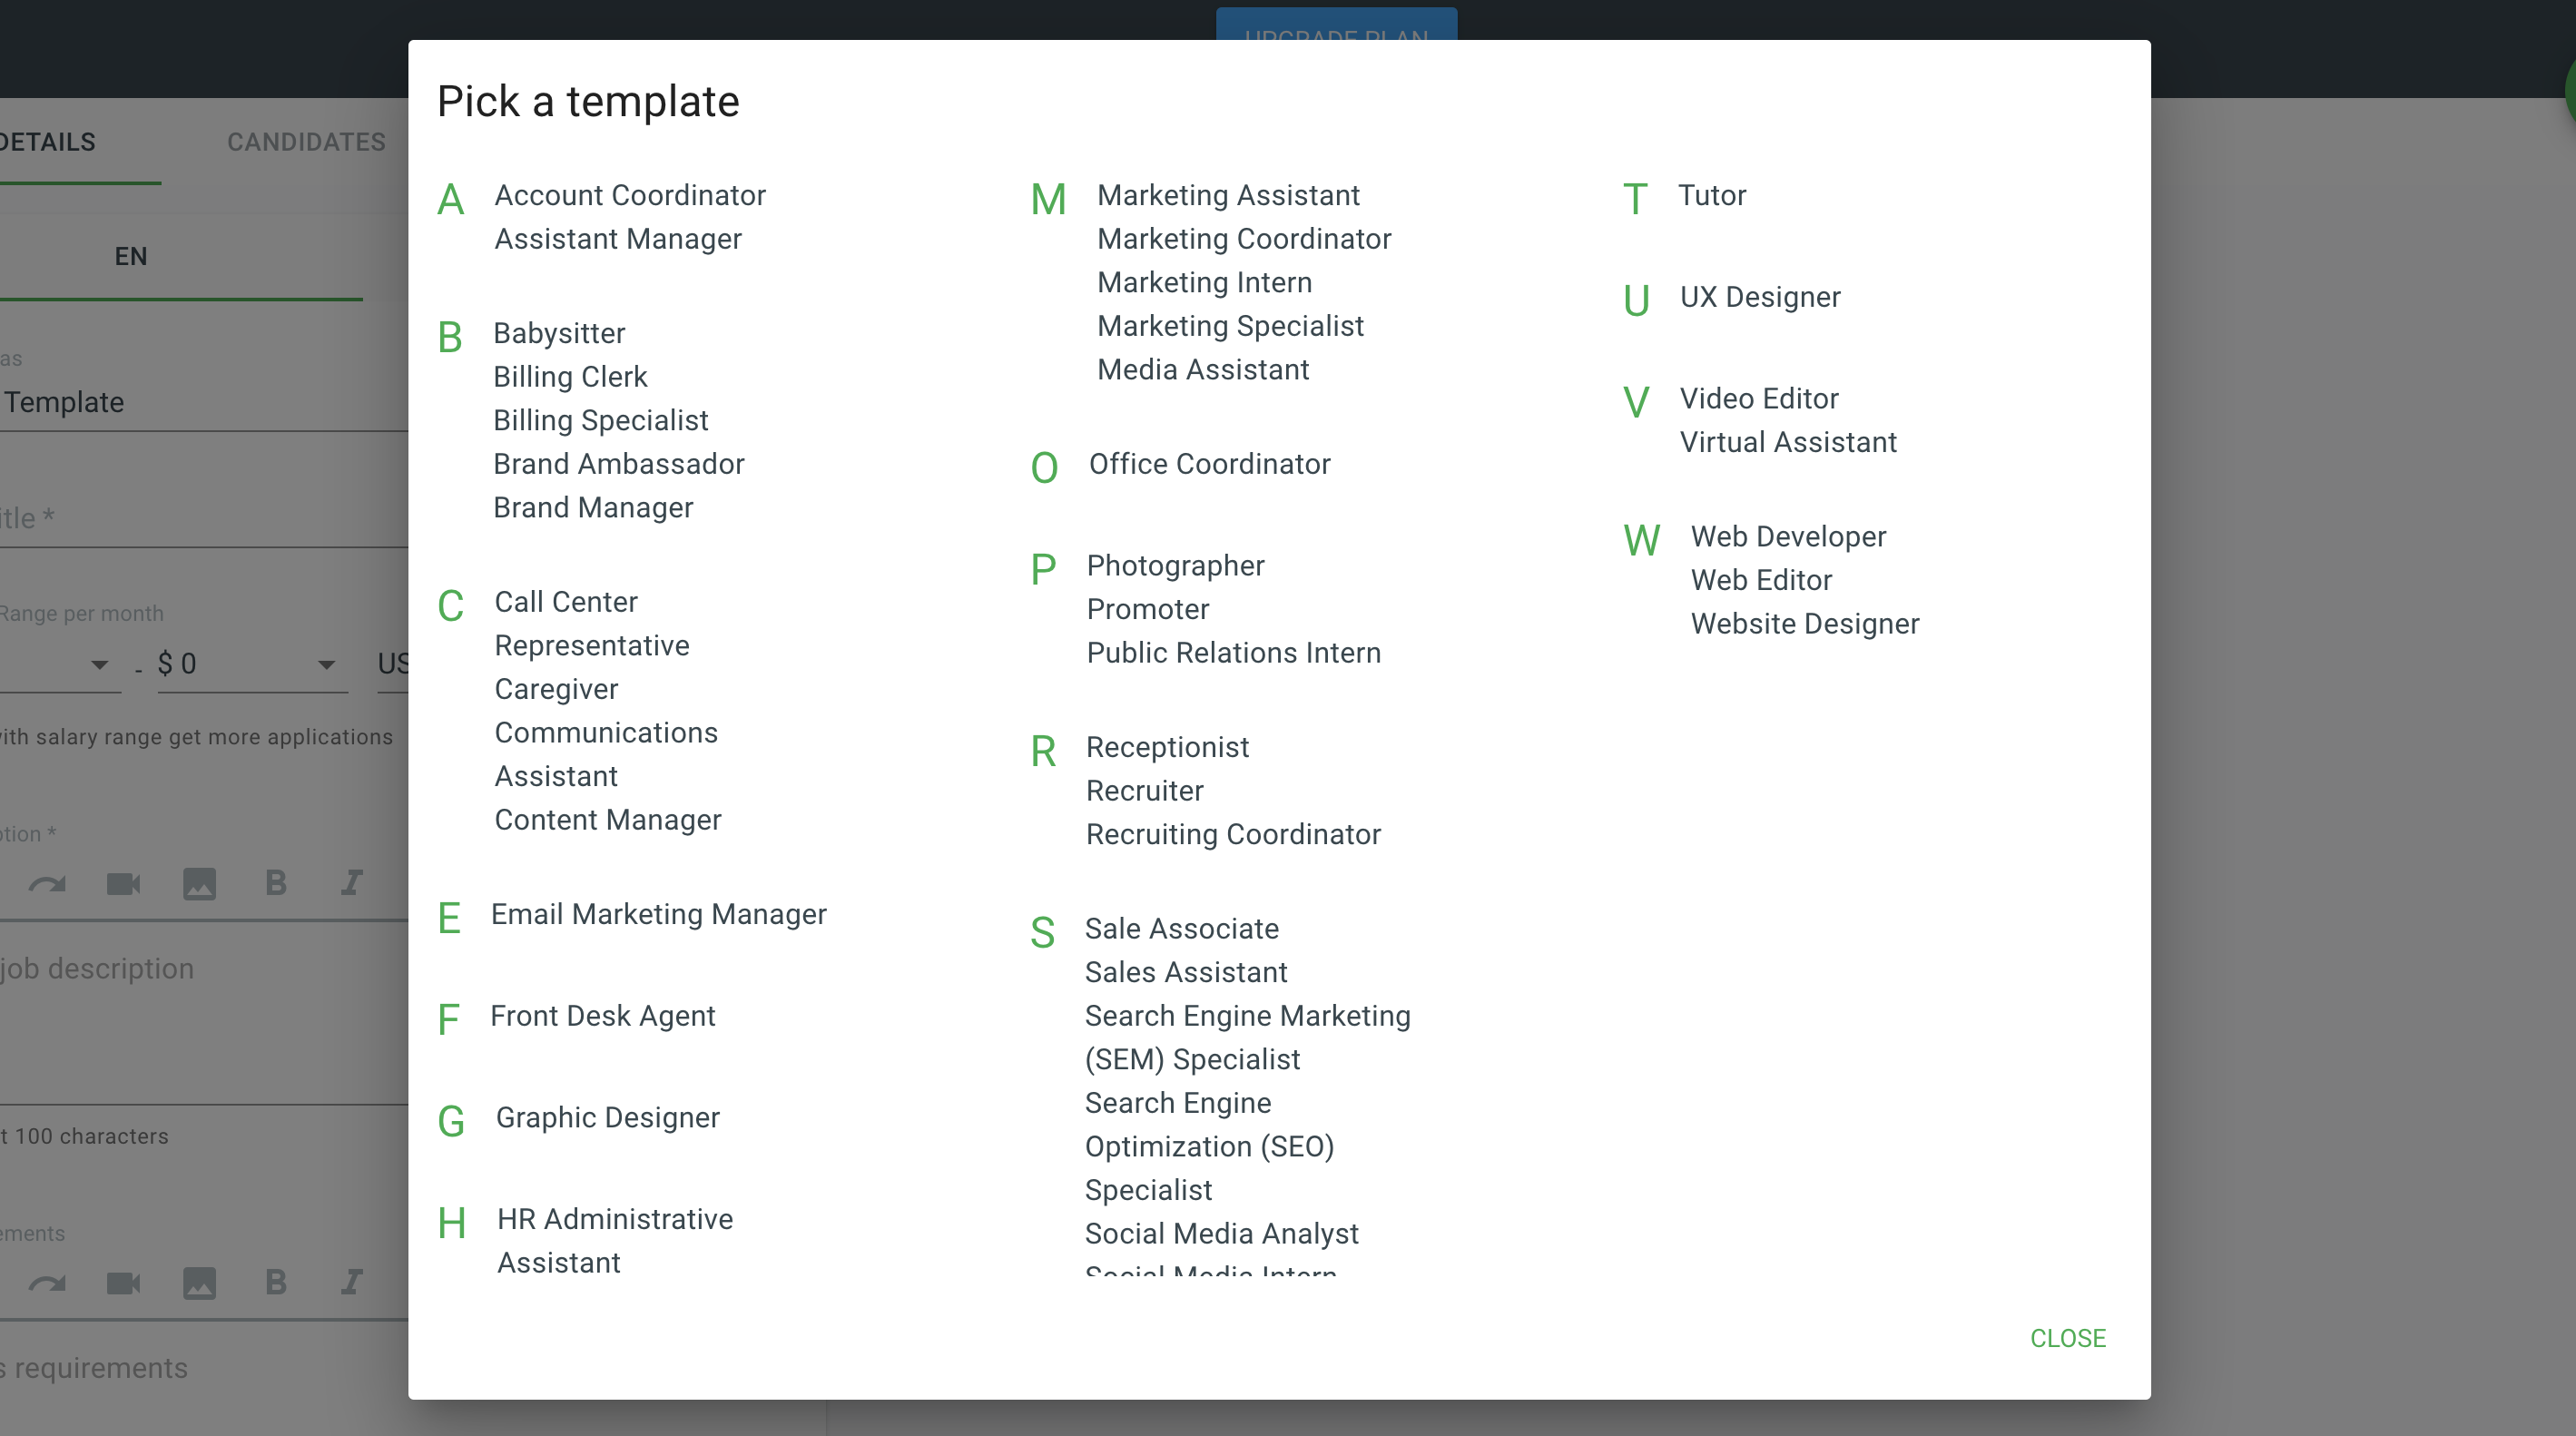
Task: Click the image icon in requirements toolbar
Action: pyautogui.click(x=199, y=1283)
